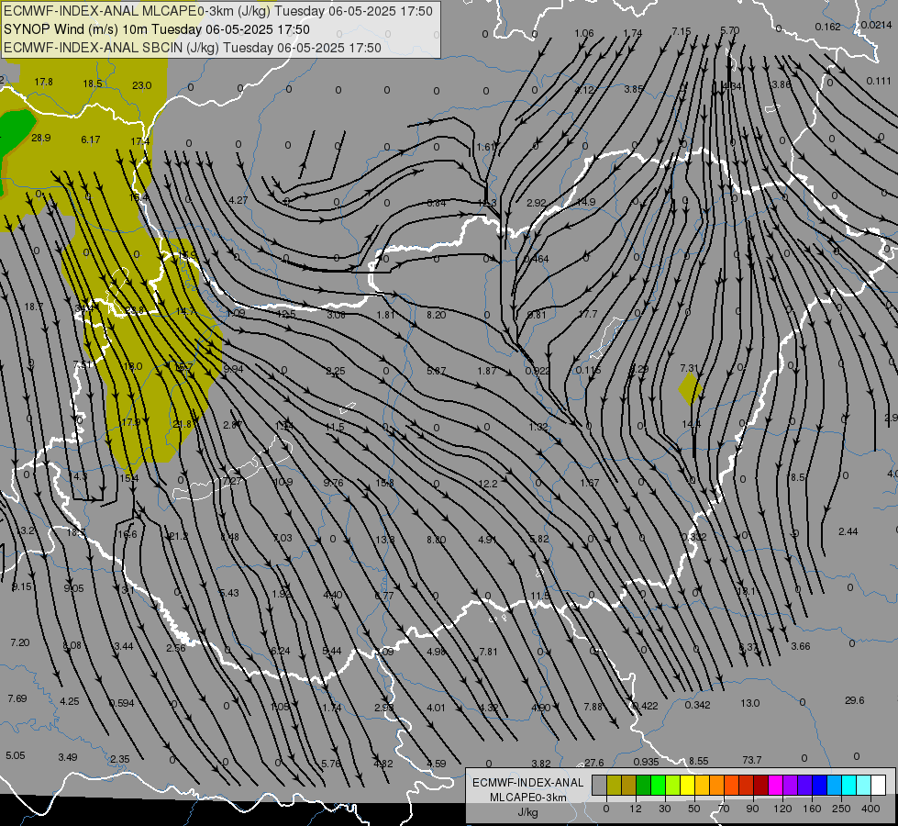Click the map value 0.594
Screen dimensions: 898x826
tap(121, 703)
